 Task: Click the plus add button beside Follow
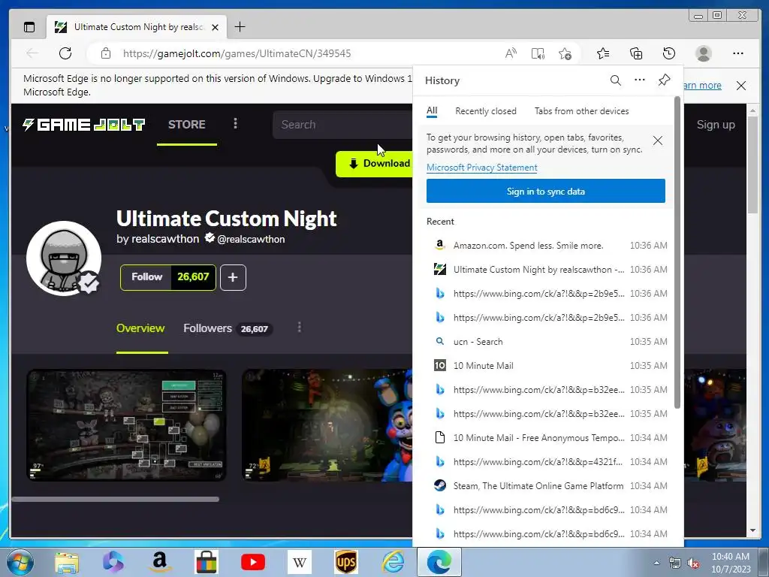[x=233, y=277]
